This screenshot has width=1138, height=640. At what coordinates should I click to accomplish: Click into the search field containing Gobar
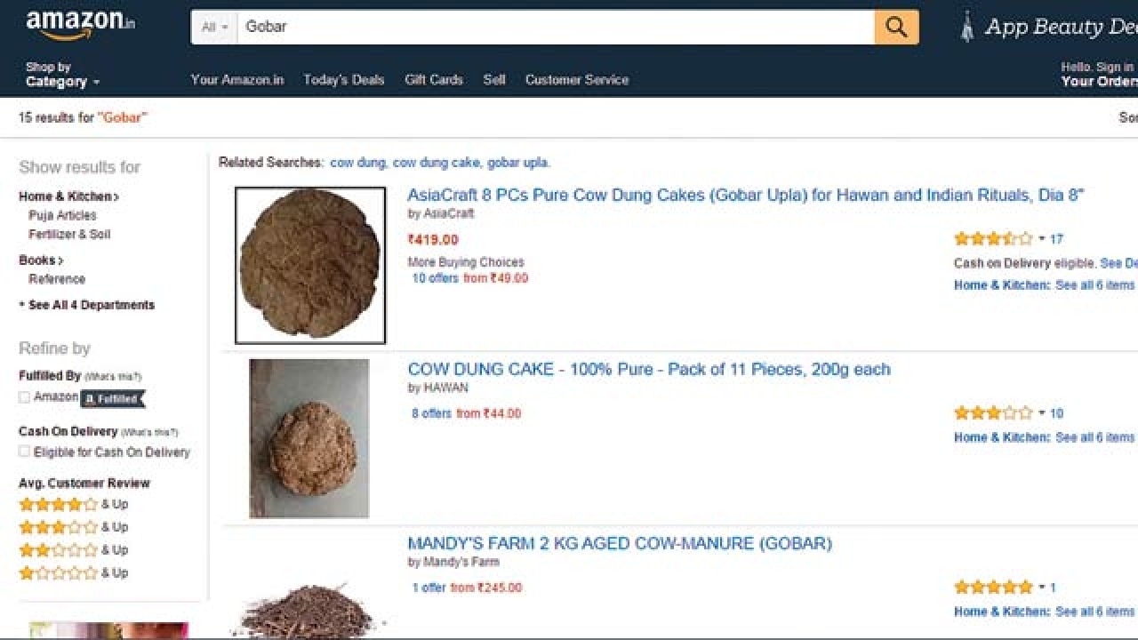[556, 28]
